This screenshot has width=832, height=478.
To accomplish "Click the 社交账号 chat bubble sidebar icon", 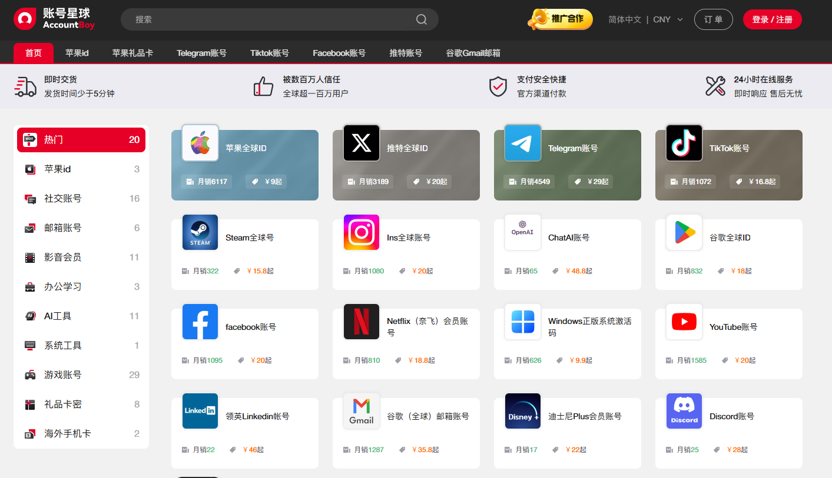I will click(x=30, y=199).
